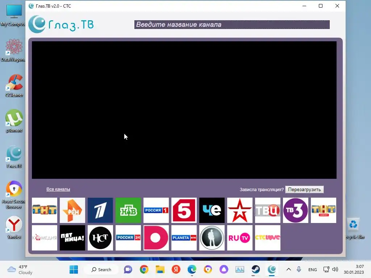Select the НСТ channel icon
This screenshot has height=278, width=371.
point(100,238)
